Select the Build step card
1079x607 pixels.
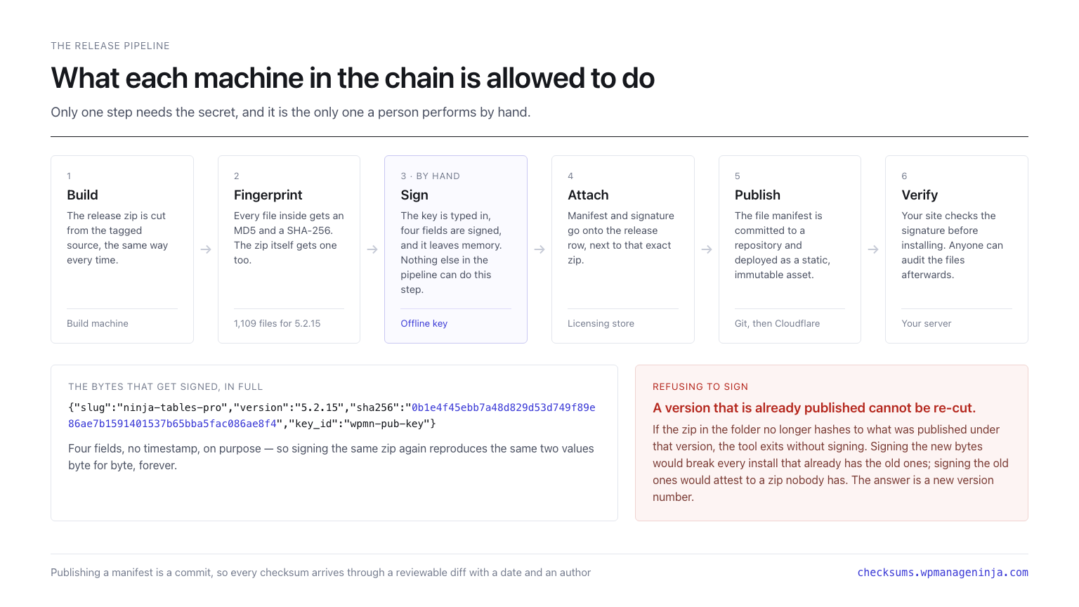[x=122, y=249]
